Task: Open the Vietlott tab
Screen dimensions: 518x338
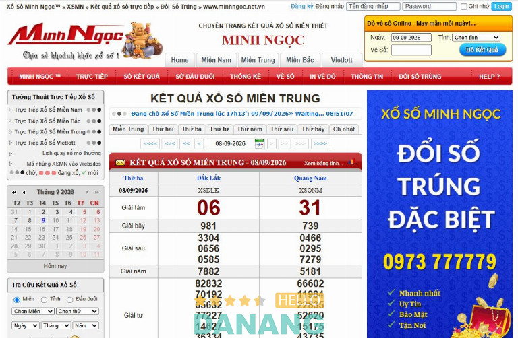Action: [341, 60]
